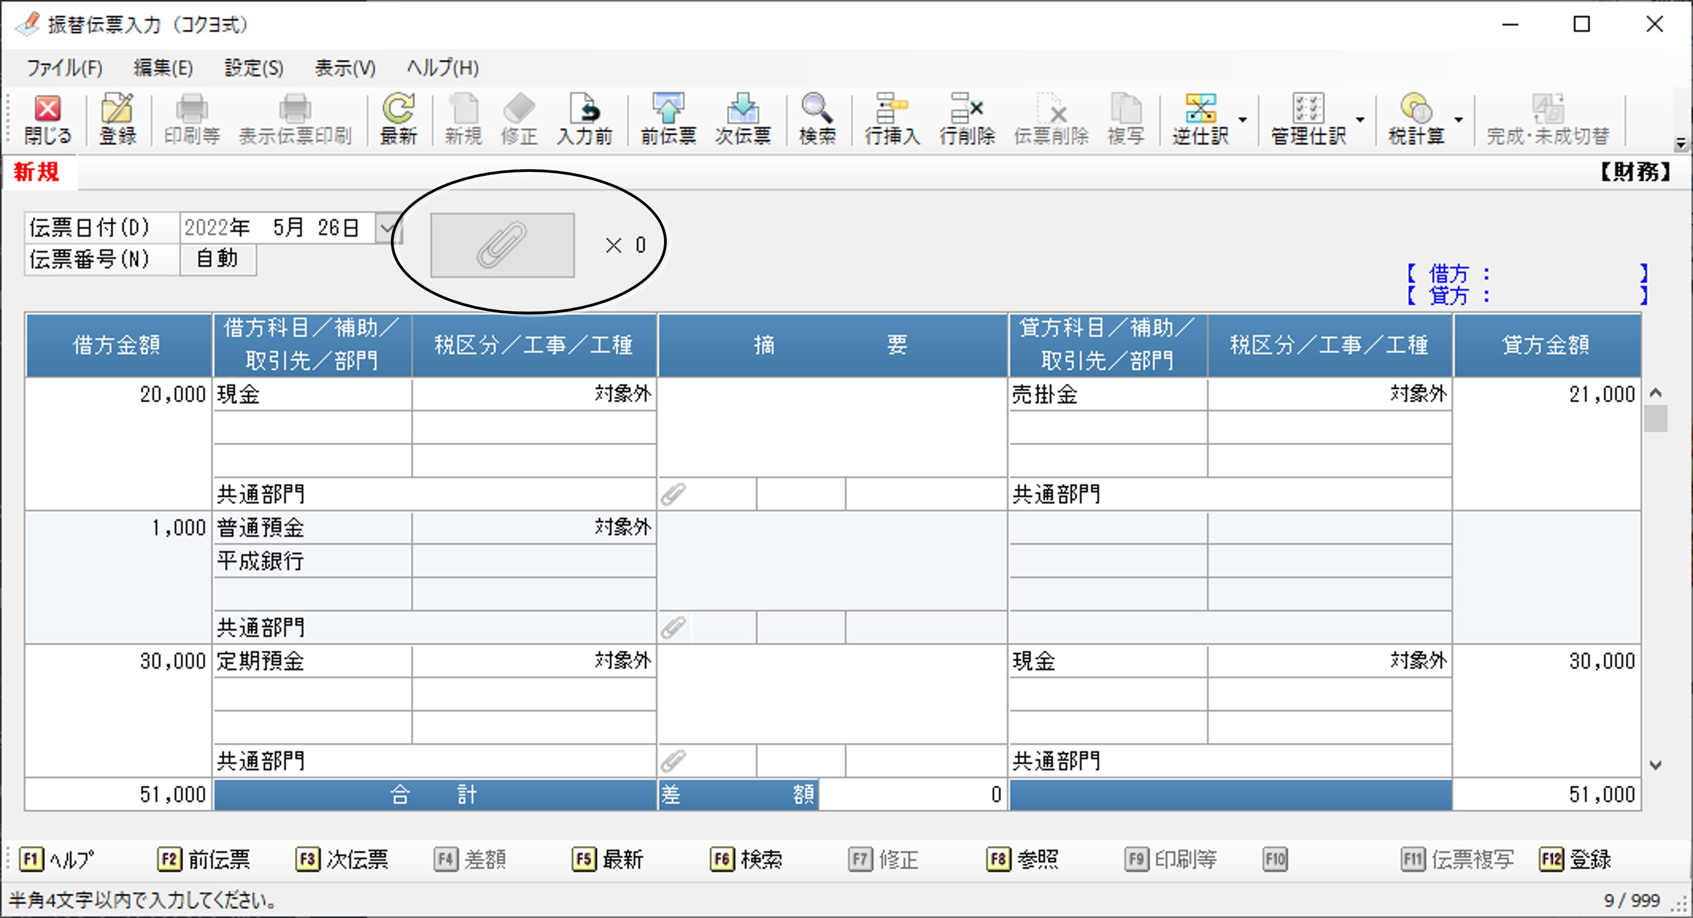Select the 定期預金 debit account cell

[313, 661]
